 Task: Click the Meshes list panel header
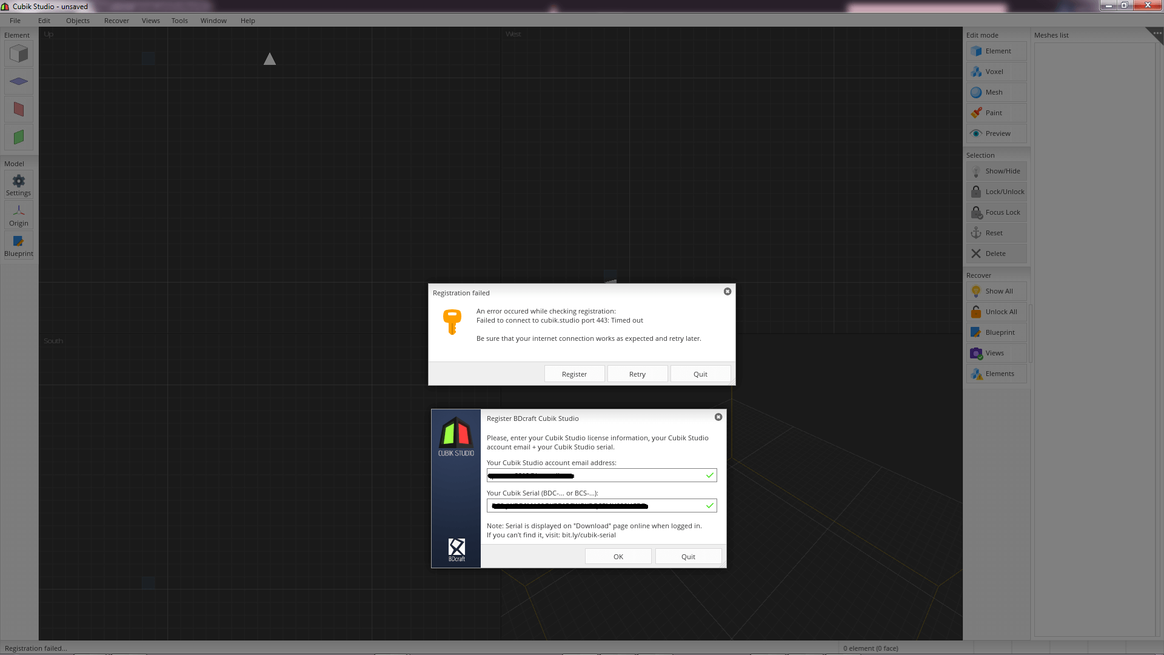(x=1051, y=35)
